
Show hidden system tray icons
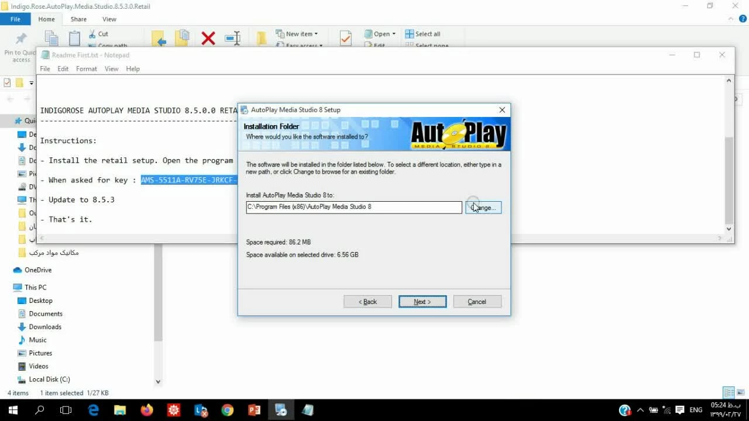[x=640, y=410]
